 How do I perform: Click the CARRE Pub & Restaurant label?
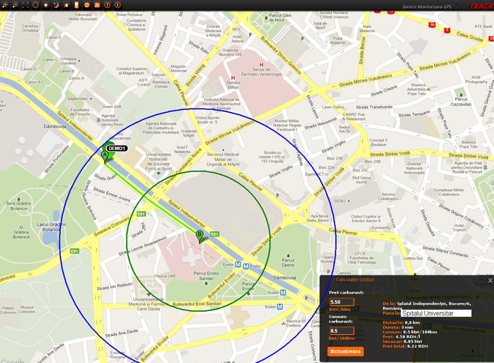click(x=354, y=117)
